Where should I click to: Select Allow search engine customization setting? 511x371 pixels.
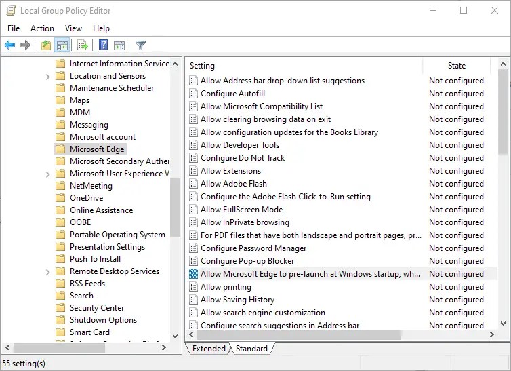(263, 313)
